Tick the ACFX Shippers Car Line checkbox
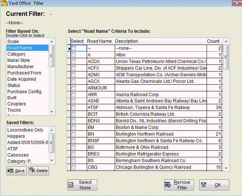This screenshot has height=196, width=242. [73, 68]
